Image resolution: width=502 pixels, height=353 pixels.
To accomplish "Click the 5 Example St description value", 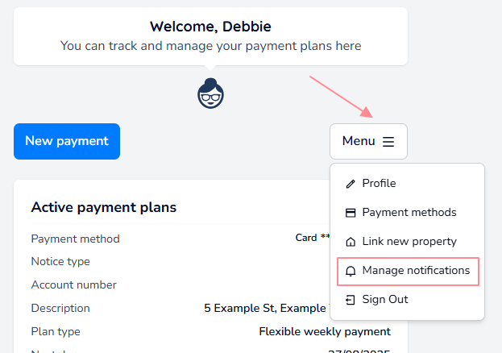I will tap(266, 308).
